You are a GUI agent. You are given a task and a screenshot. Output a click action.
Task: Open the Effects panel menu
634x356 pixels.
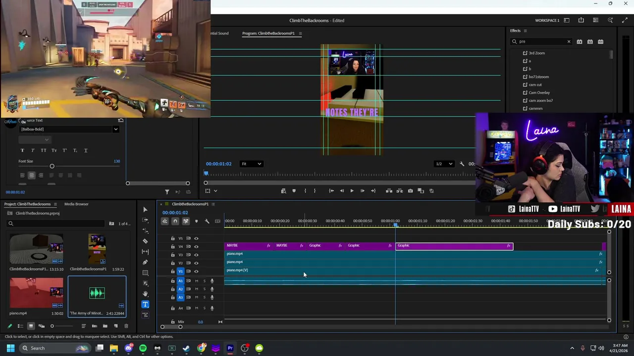tap(525, 31)
